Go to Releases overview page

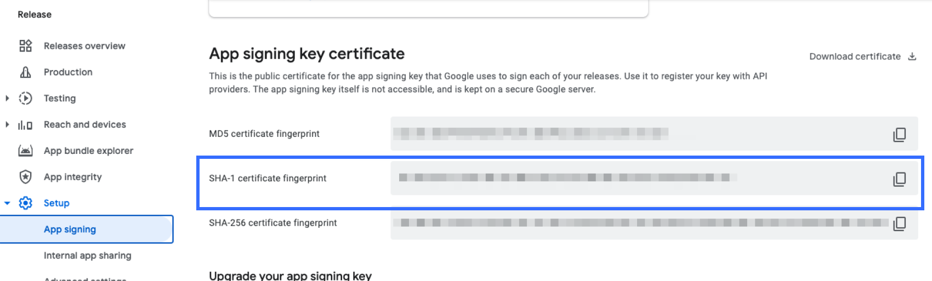[x=84, y=46]
